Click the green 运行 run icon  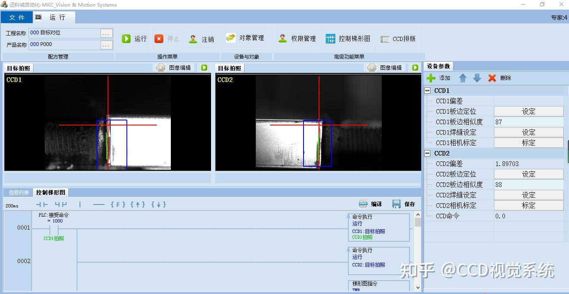tap(126, 38)
